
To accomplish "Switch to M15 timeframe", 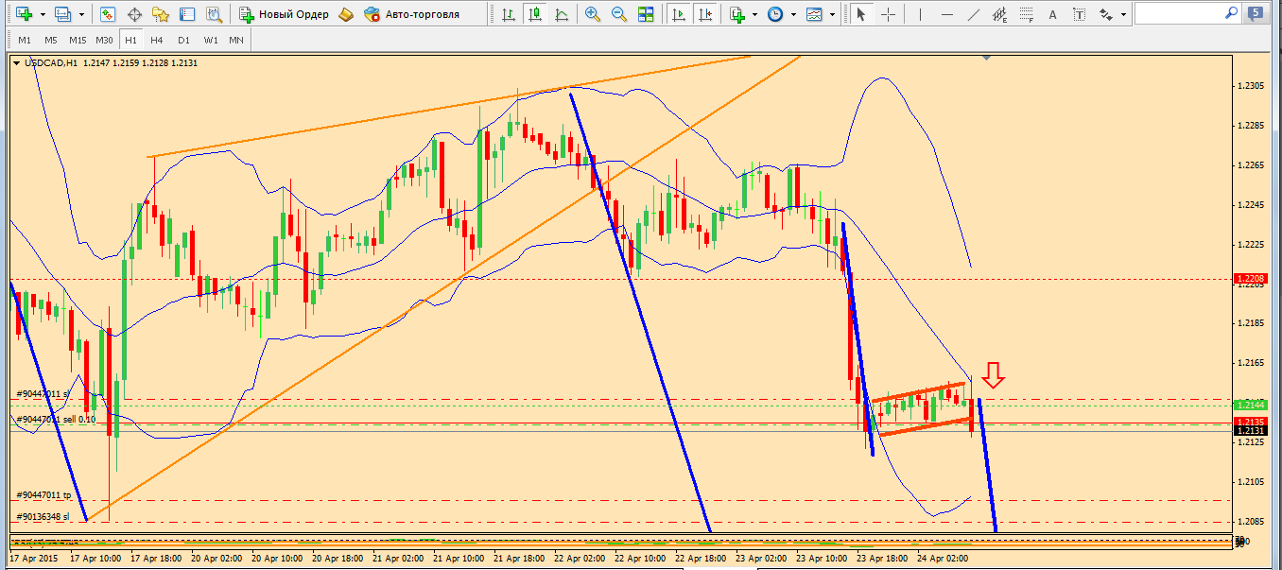I will pos(78,40).
